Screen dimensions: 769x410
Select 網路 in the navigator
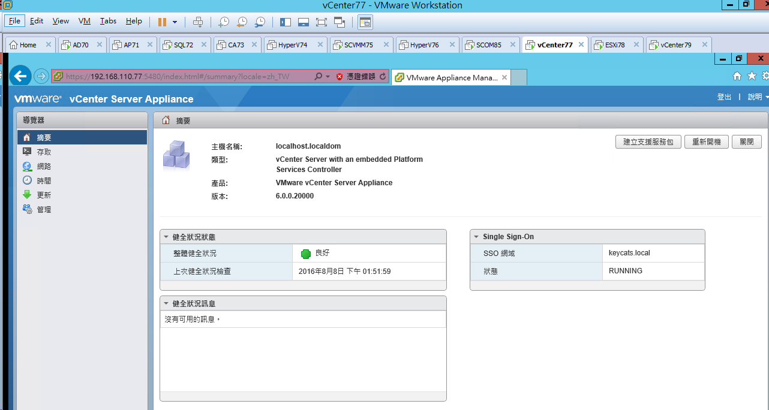(x=82, y=166)
